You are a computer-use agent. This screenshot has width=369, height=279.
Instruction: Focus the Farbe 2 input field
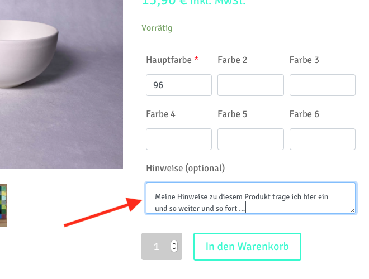pos(250,85)
